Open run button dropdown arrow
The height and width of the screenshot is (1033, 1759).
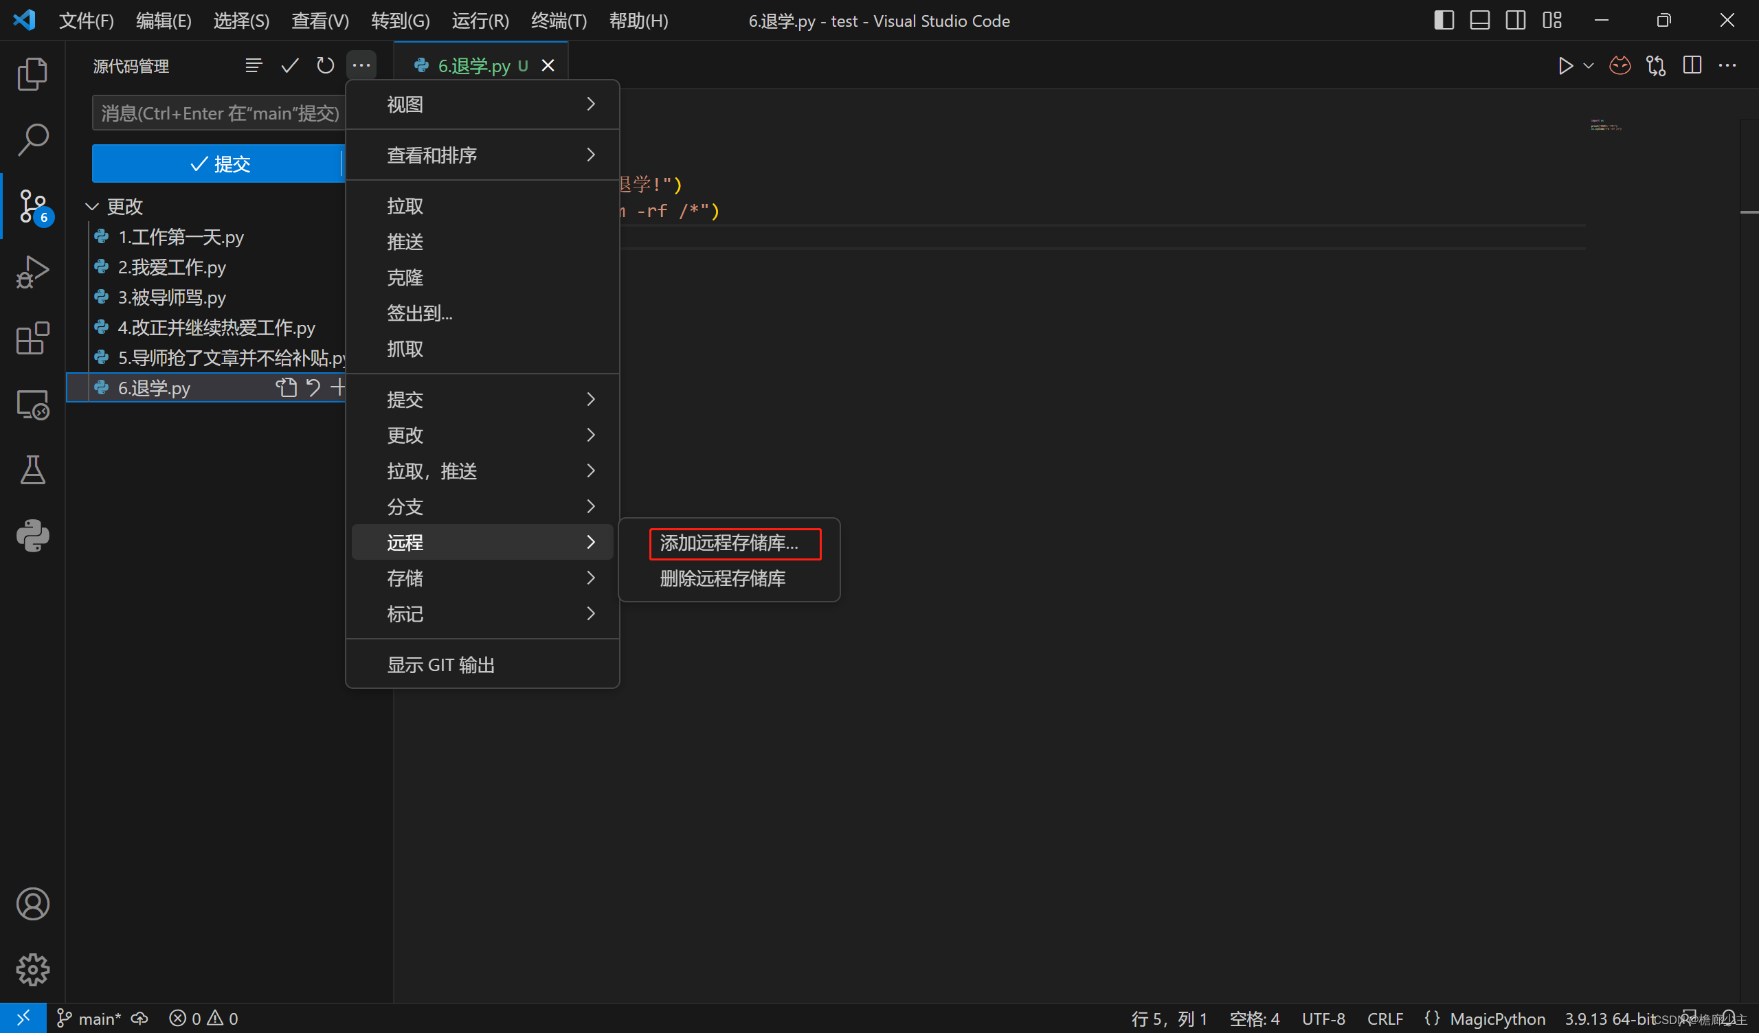point(1589,66)
